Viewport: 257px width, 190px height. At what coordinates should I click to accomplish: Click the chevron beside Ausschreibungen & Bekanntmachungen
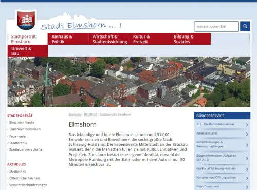(x=247, y=145)
